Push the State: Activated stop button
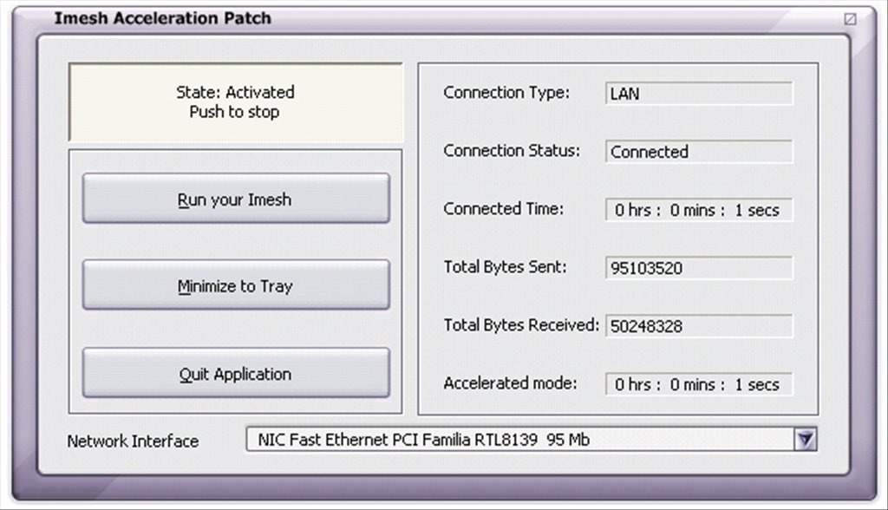Viewport: 888px width, 510px height. click(236, 102)
